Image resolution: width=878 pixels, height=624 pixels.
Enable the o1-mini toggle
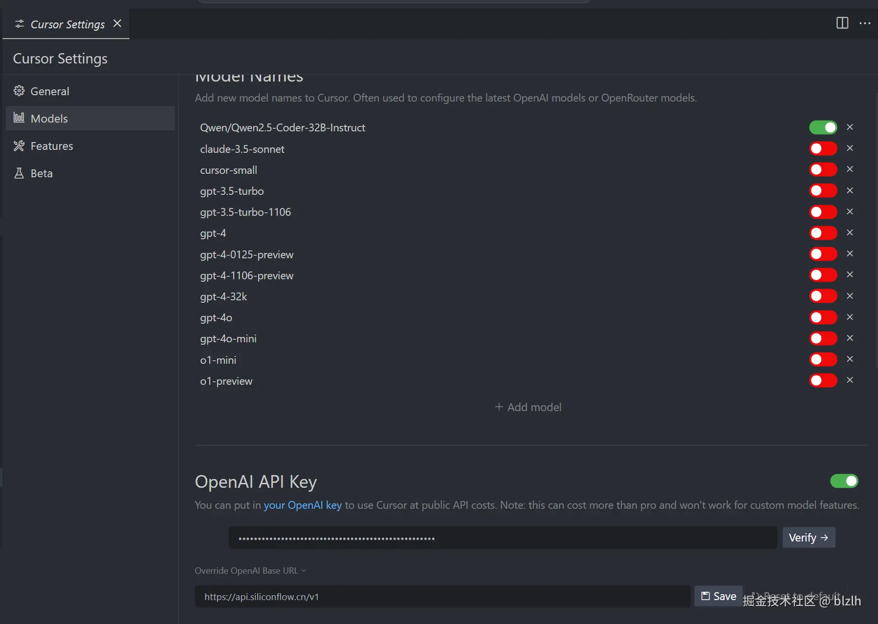pos(823,359)
